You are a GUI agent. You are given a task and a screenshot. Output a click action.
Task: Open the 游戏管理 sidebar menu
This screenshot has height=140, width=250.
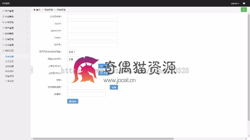point(15,34)
